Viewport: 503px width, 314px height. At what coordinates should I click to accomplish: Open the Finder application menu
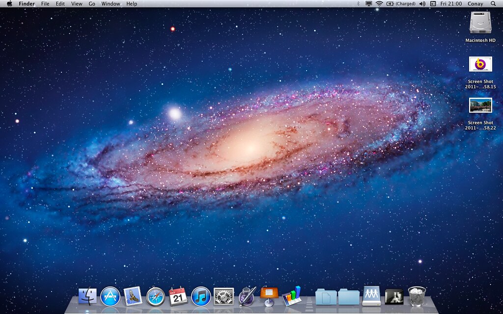coord(27,4)
